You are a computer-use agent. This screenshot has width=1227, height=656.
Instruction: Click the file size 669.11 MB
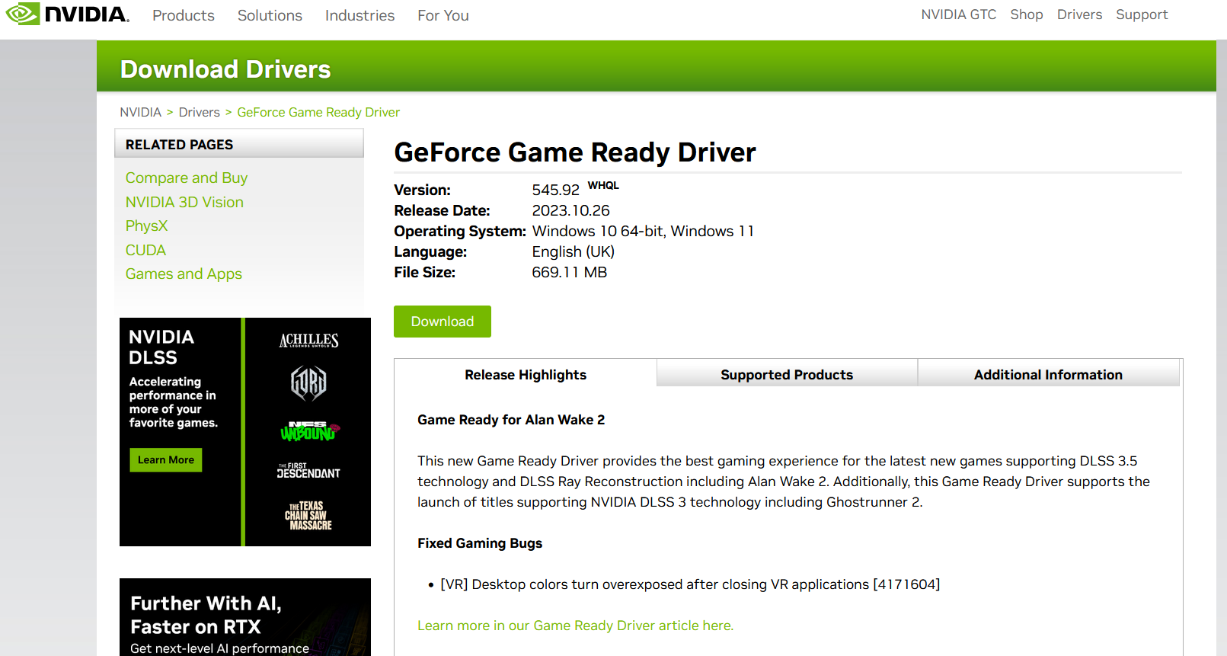pyautogui.click(x=570, y=272)
